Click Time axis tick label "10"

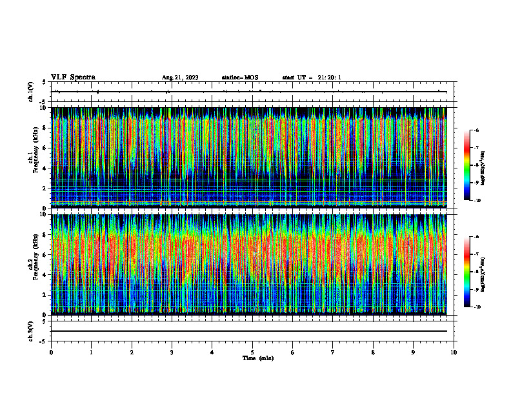click(x=454, y=352)
